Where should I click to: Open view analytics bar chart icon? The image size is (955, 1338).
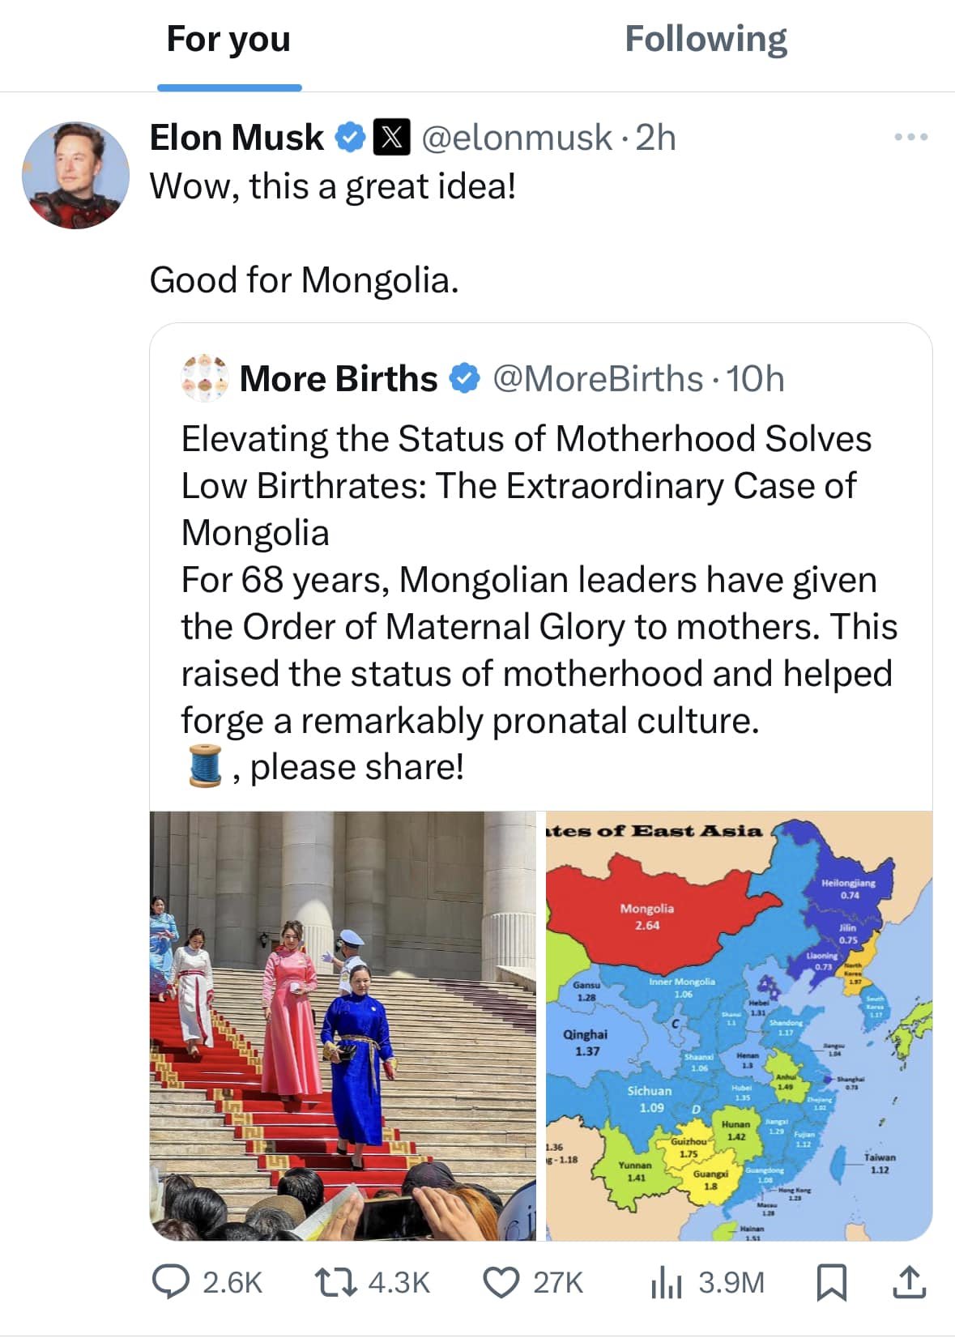(667, 1282)
